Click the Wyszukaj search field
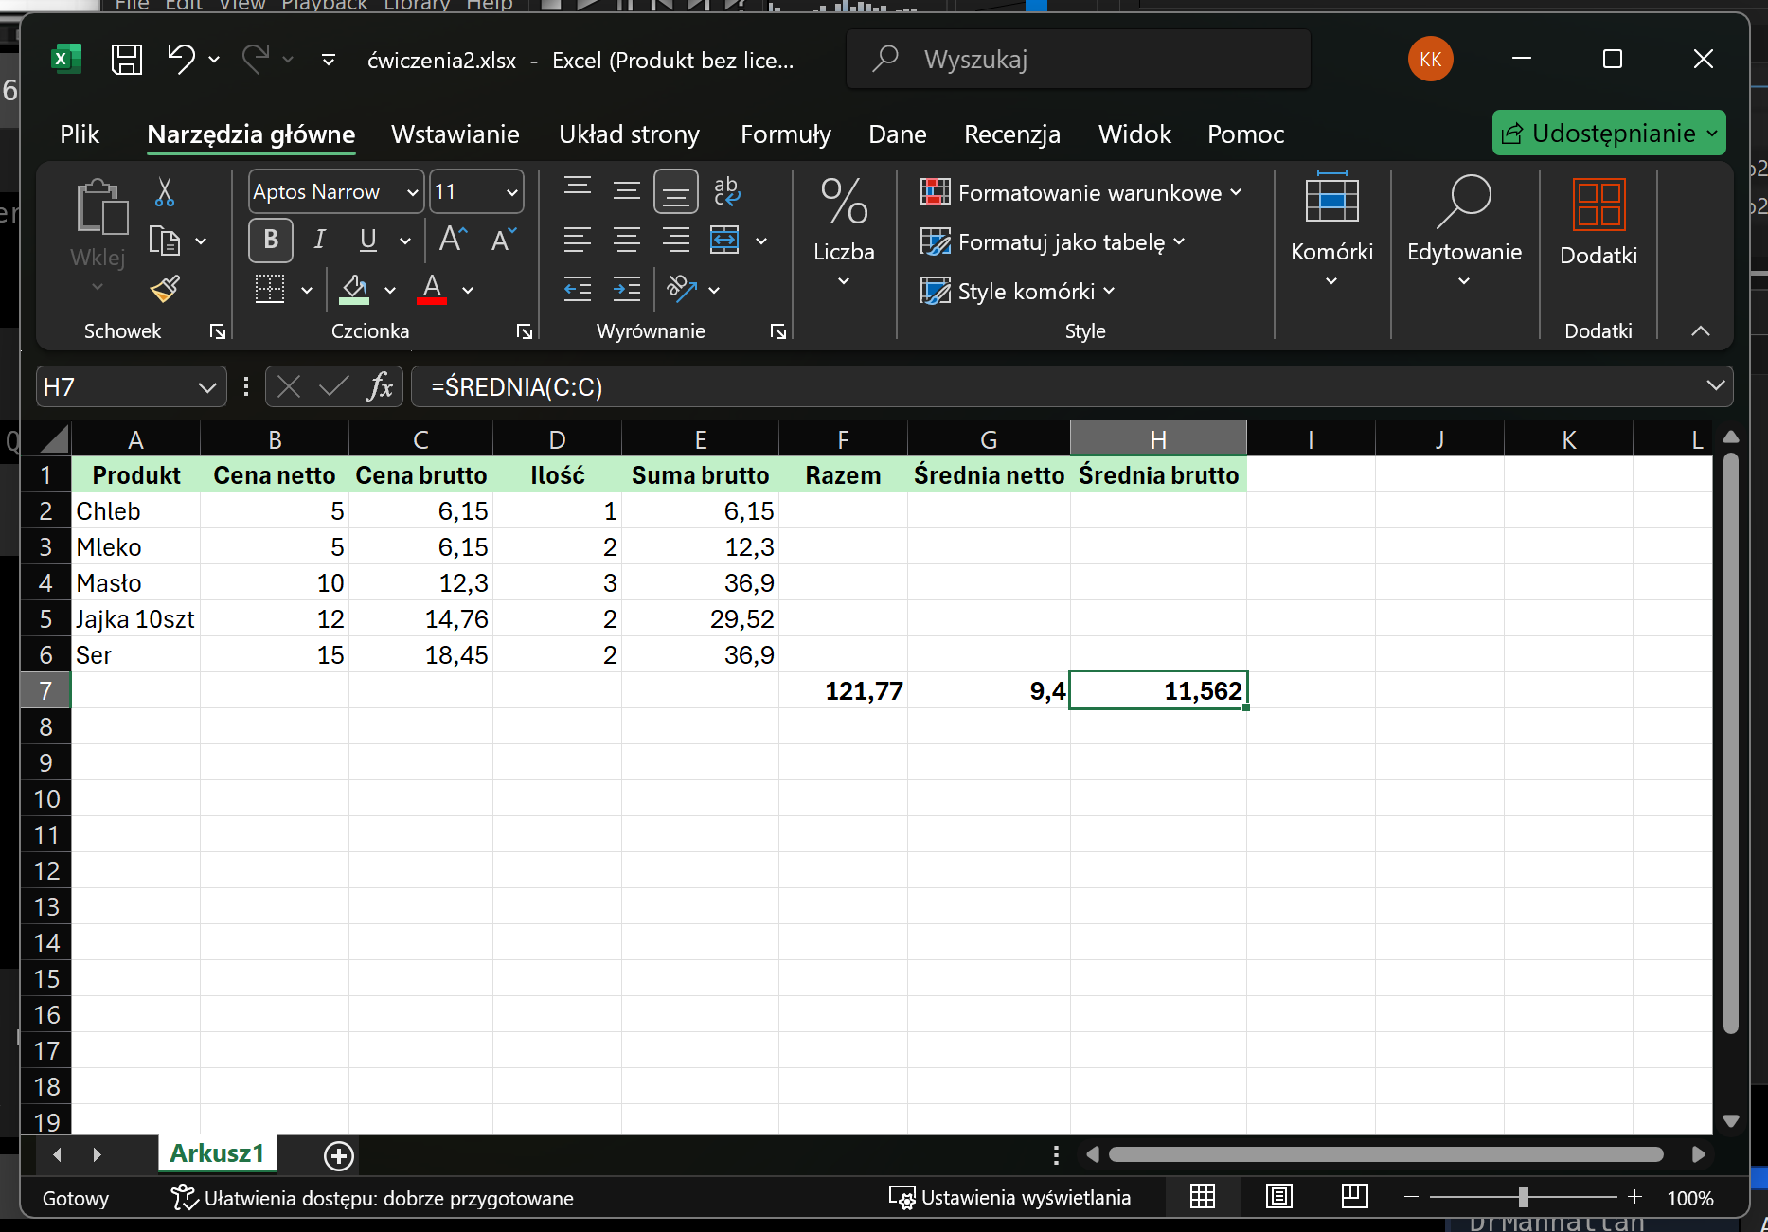1768x1232 pixels. click(x=1078, y=60)
